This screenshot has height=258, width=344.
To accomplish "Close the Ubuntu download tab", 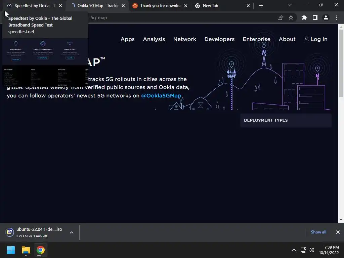I will pyautogui.click(x=186, y=6).
